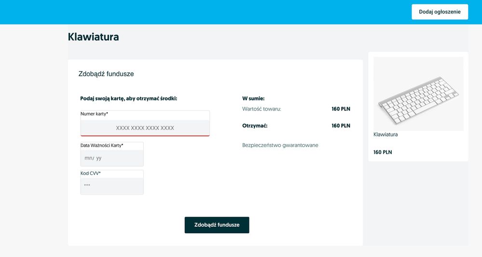Click the Kod CVV* field label
Image resolution: width=482 pixels, height=257 pixels.
click(91, 173)
